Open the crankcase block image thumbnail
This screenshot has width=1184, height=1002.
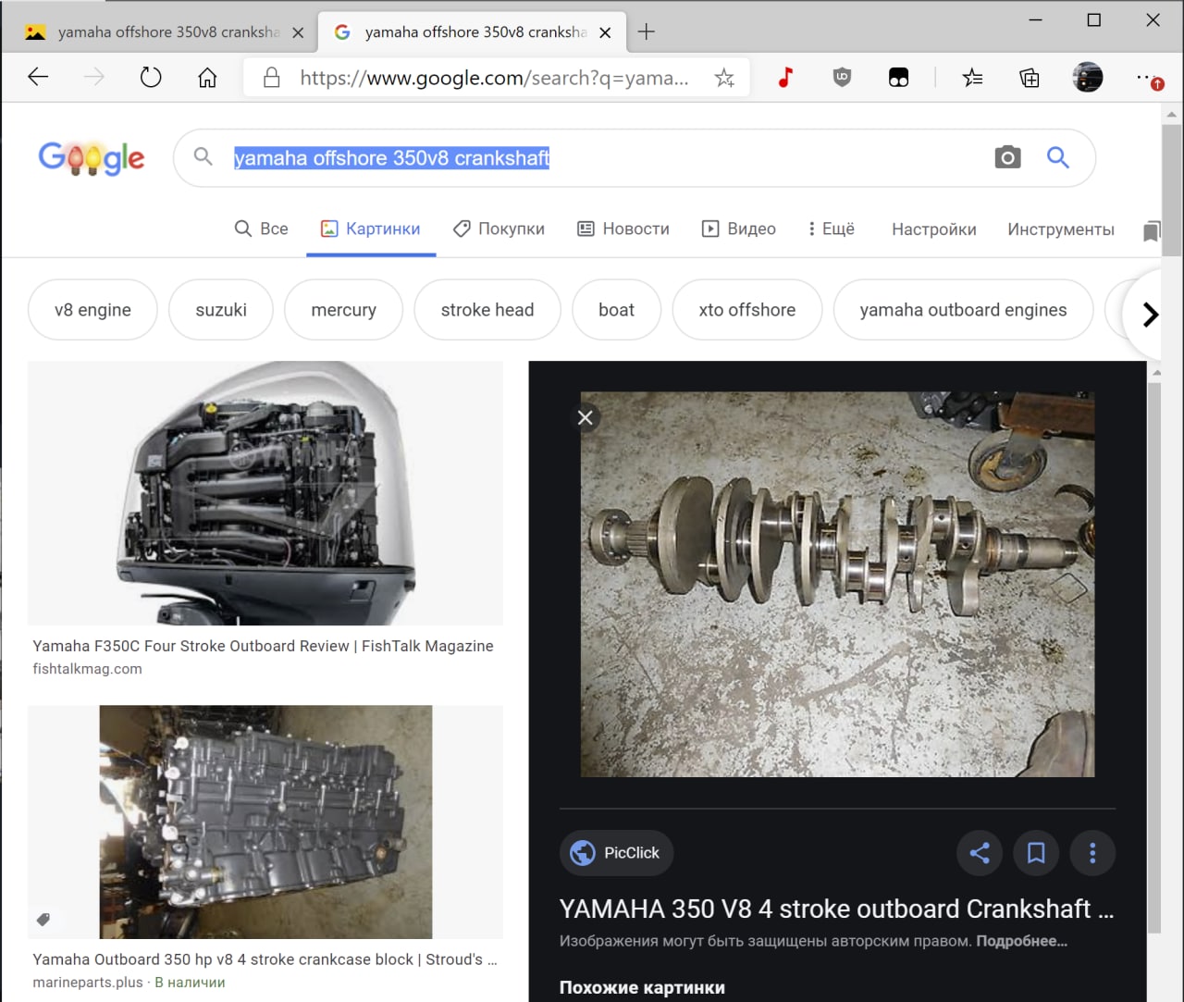(x=265, y=823)
